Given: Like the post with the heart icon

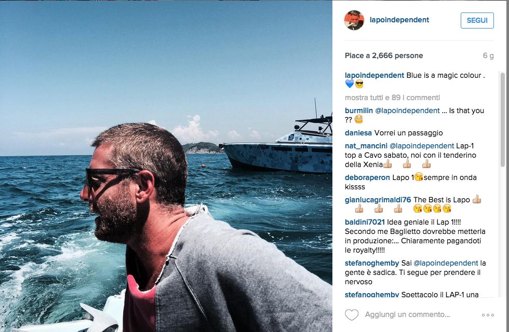Looking at the screenshot, I should point(352,315).
